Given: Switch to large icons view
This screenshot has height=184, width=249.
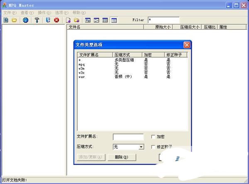Looking at the screenshot, I should [x=88, y=20].
